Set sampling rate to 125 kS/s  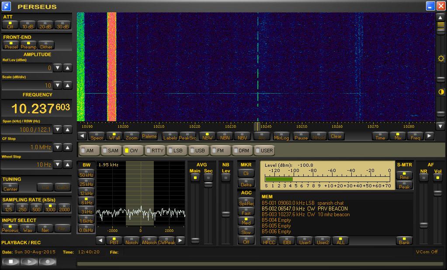9,208
